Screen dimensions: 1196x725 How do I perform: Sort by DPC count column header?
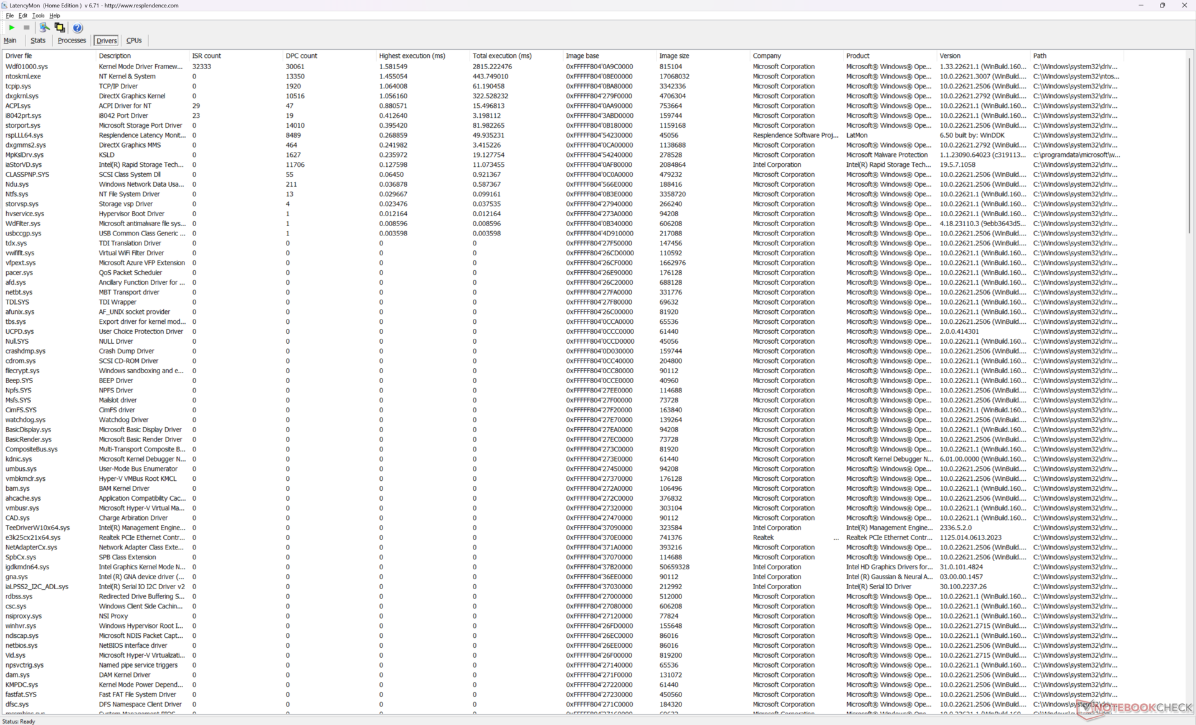[301, 55]
